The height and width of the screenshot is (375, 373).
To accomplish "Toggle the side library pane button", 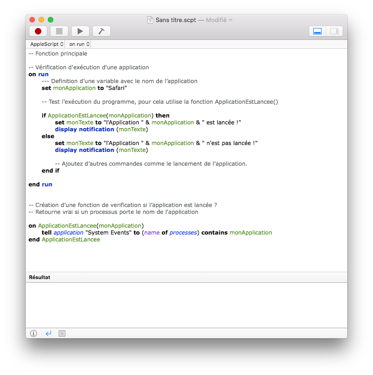I will (334, 31).
